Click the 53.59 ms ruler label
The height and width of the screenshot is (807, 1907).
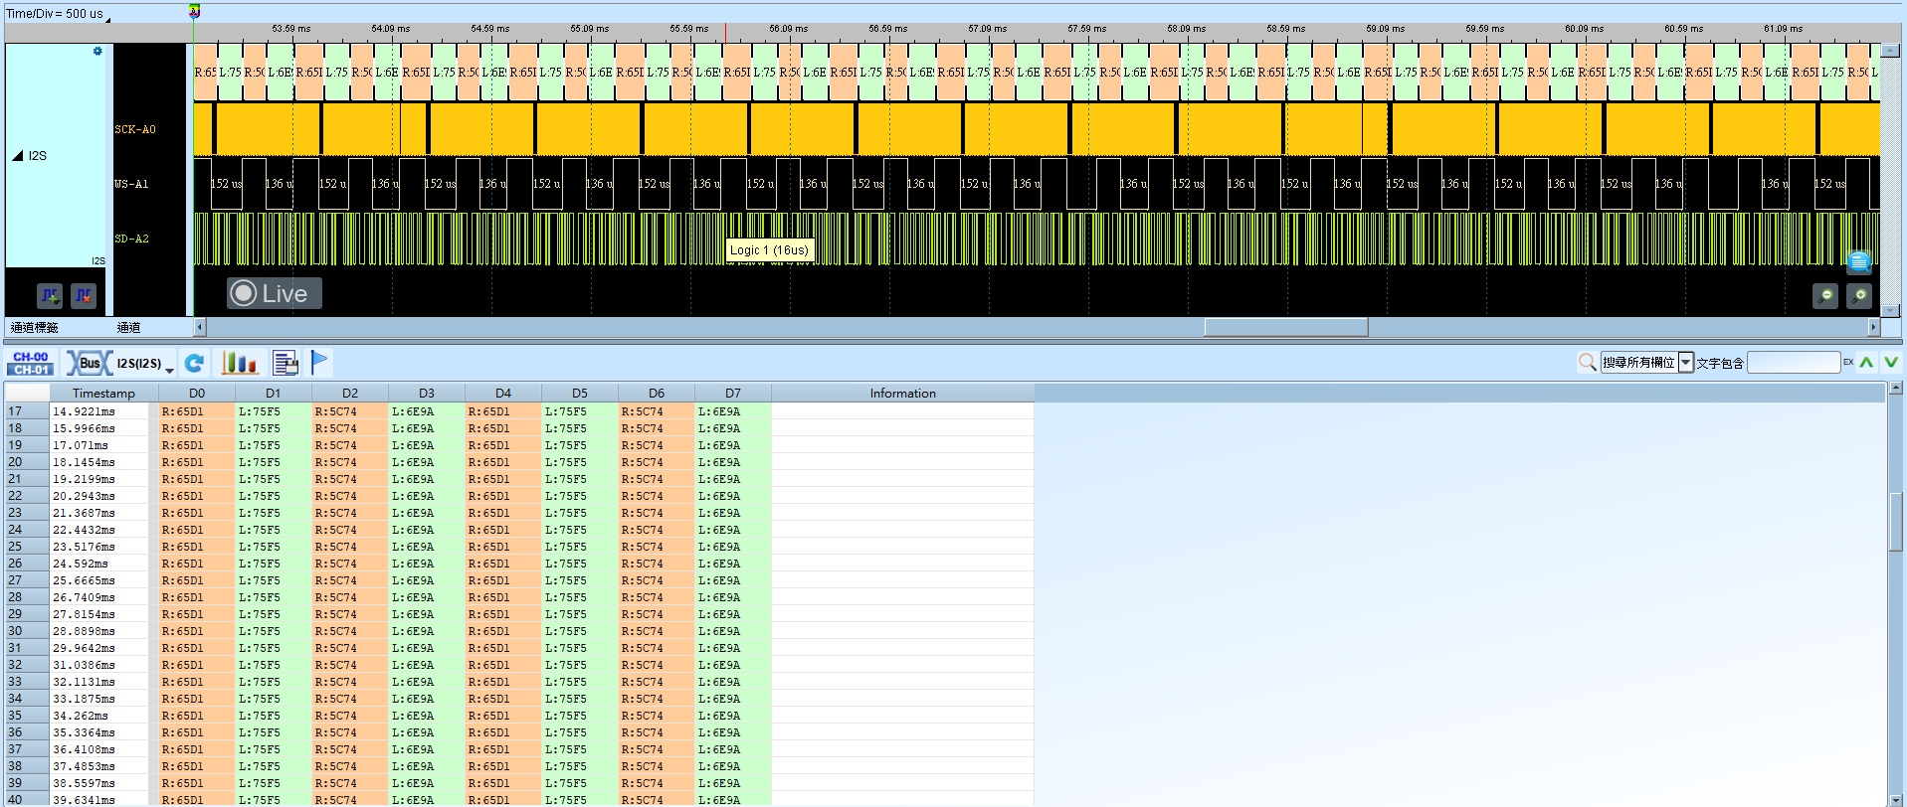291,29
